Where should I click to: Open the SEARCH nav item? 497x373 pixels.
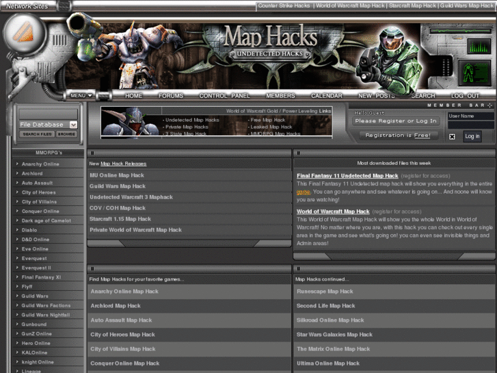[x=423, y=96]
